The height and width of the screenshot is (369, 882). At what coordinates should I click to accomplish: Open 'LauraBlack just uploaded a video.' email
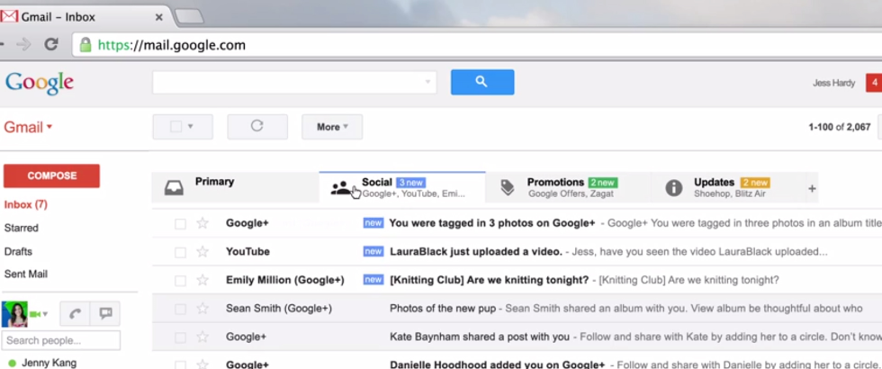(476, 251)
